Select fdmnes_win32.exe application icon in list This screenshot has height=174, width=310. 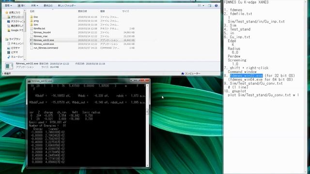(31, 40)
